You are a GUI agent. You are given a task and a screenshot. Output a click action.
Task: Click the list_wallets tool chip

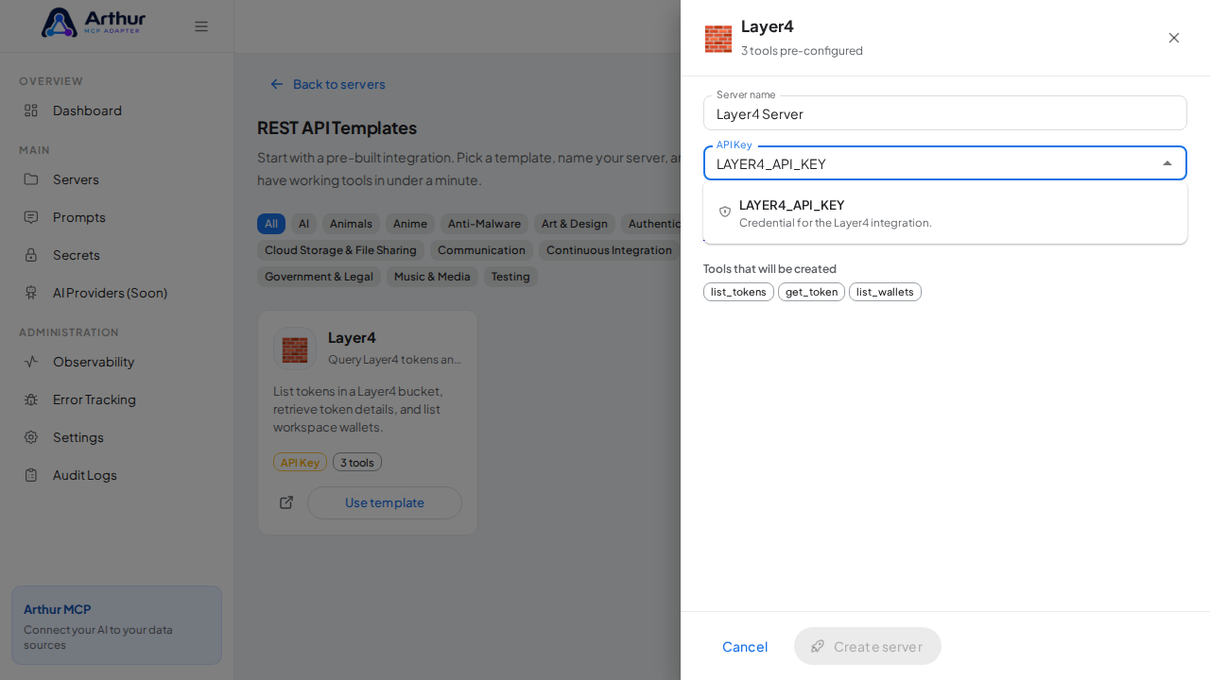pyautogui.click(x=885, y=292)
